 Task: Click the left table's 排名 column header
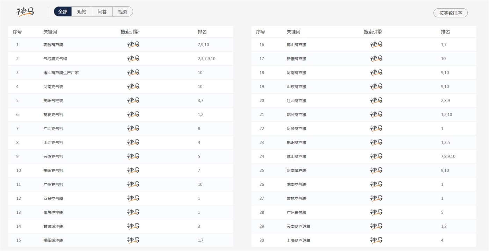pyautogui.click(x=202, y=32)
